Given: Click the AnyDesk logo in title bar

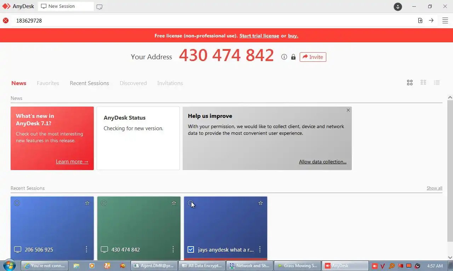Looking at the screenshot, I should (6, 6).
